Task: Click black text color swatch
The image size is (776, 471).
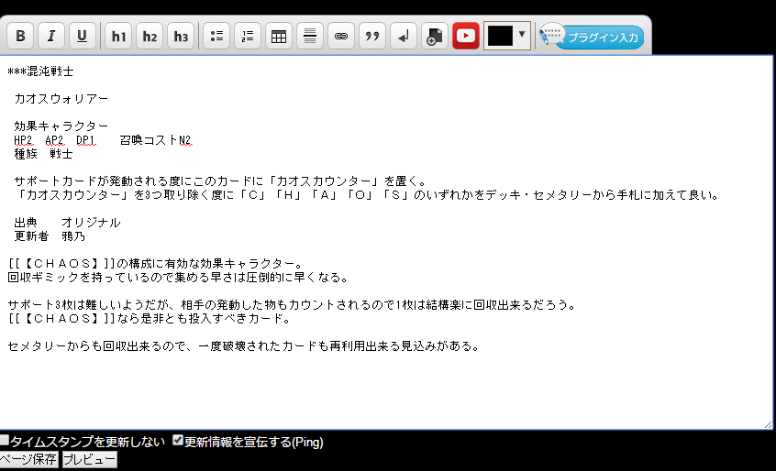Action: [500, 36]
